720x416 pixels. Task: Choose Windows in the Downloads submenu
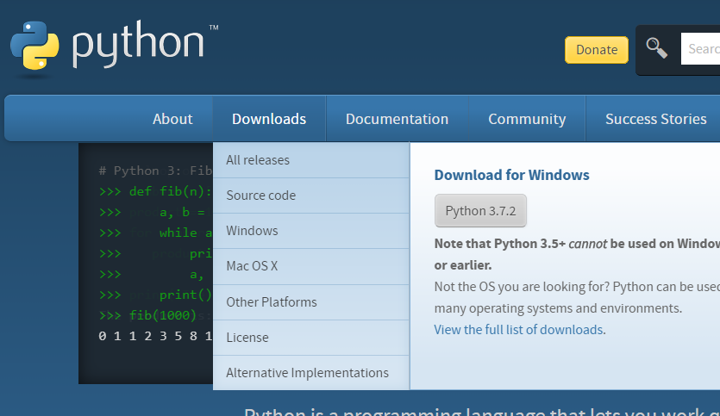[311, 231]
